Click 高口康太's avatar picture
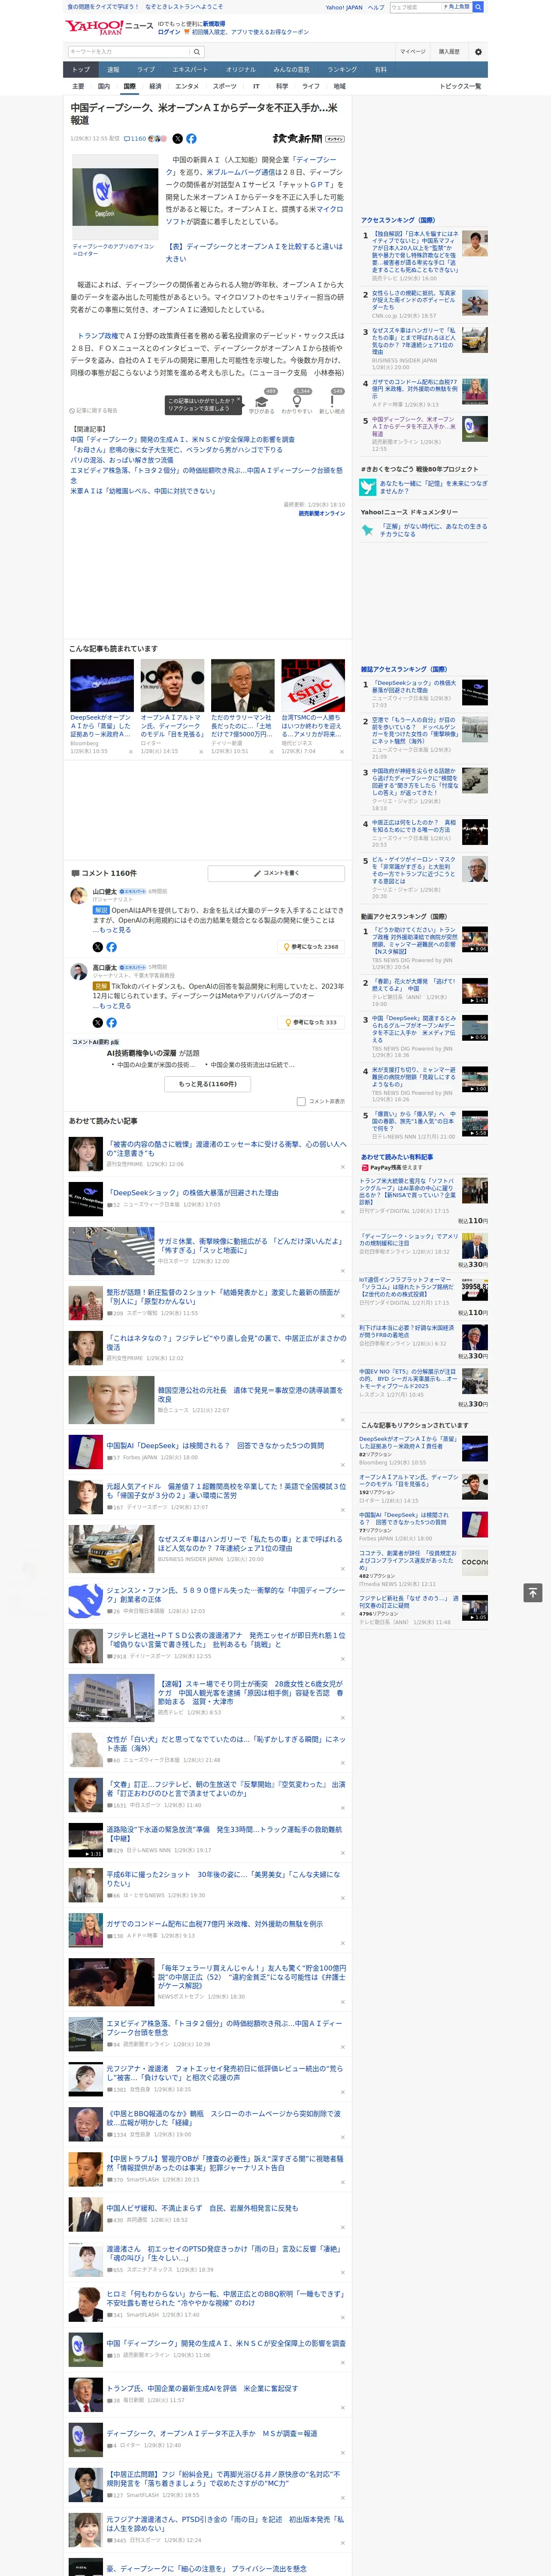This screenshot has height=2576, width=551. (78, 972)
